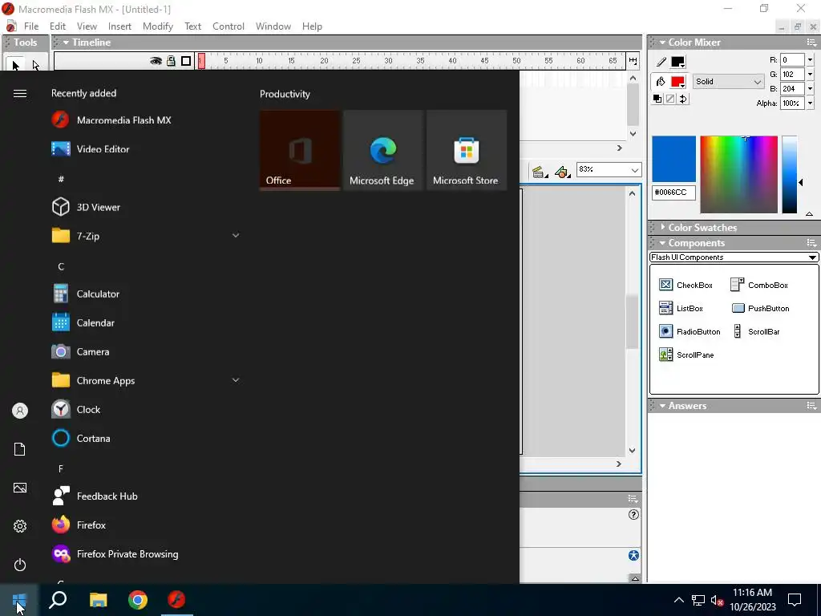Screen dimensions: 821x616
Task: Open the File menu
Action: pyautogui.click(x=31, y=26)
